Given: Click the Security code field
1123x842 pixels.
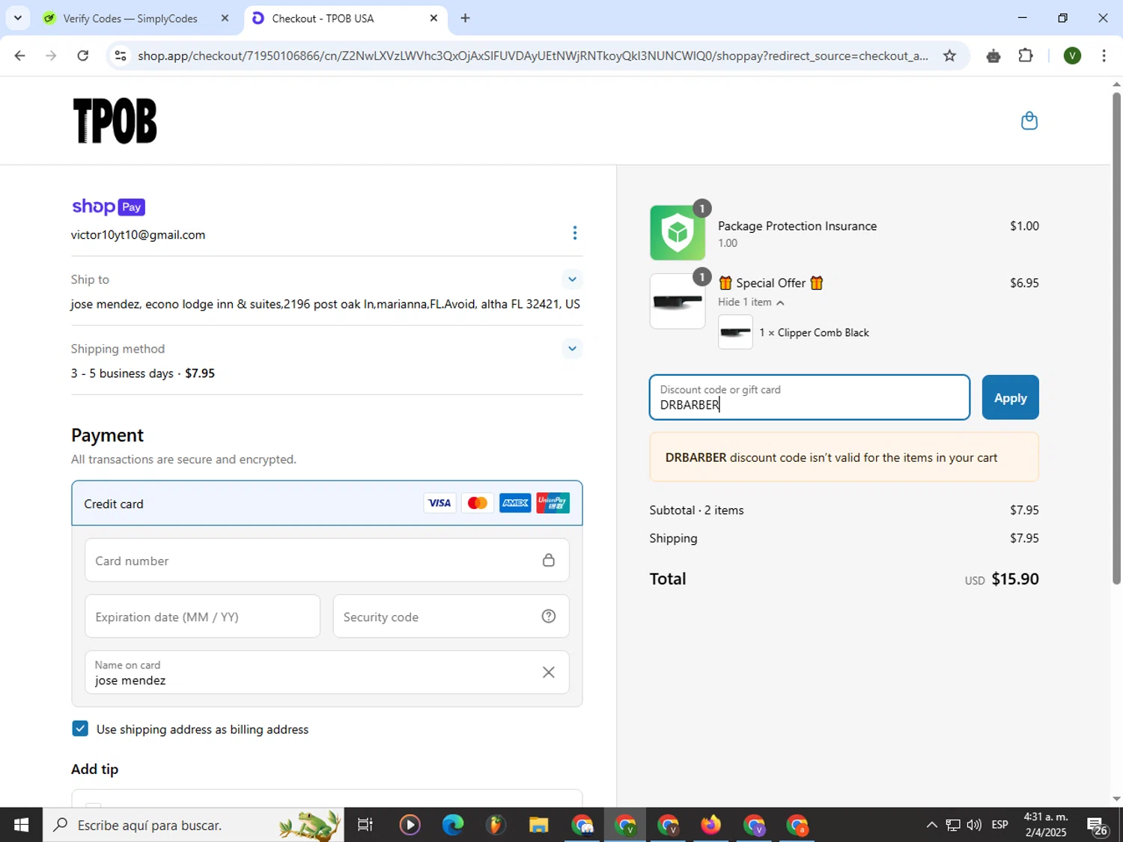Looking at the screenshot, I should point(451,616).
